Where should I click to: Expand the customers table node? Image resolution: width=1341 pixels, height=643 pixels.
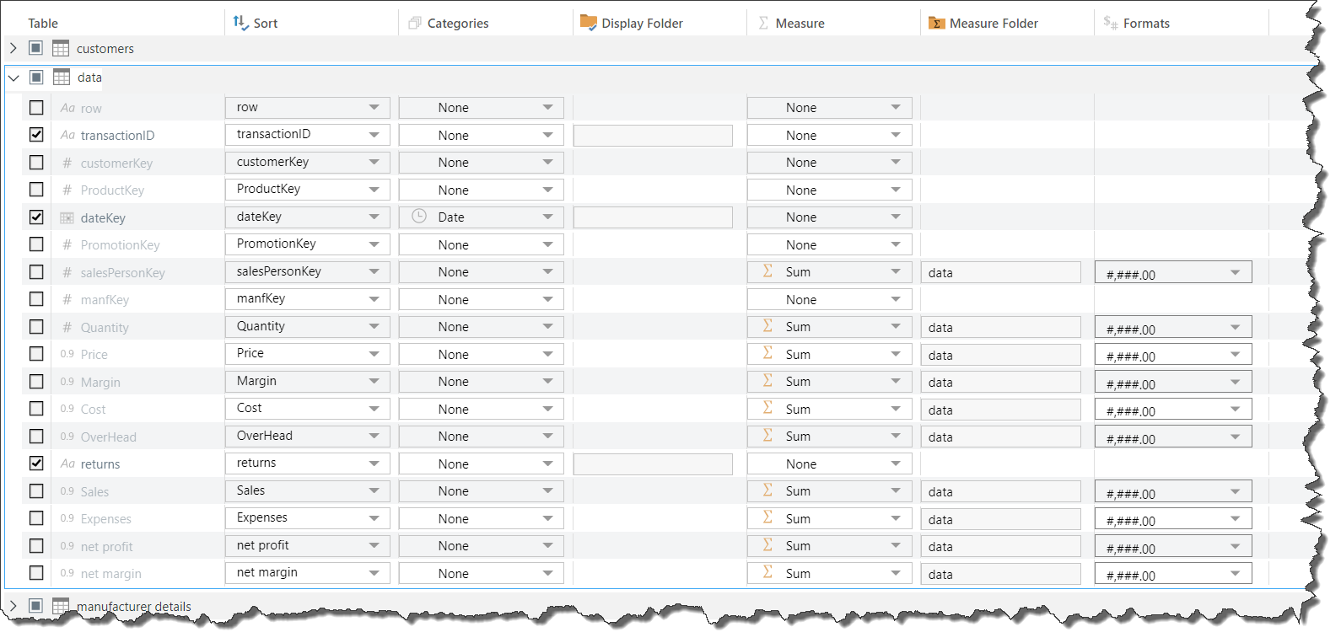[13, 49]
